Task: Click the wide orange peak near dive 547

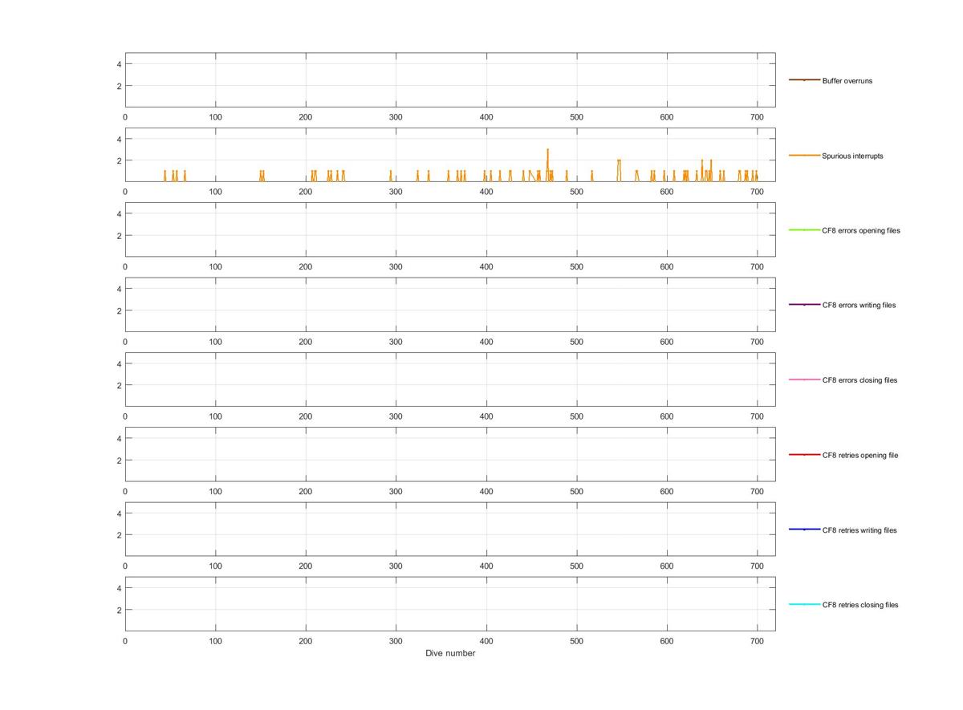Action: pyautogui.click(x=619, y=169)
